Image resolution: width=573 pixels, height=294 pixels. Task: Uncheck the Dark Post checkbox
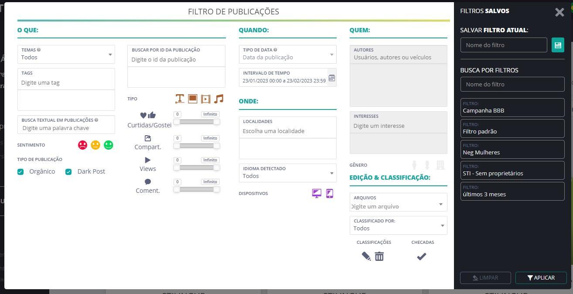click(x=68, y=172)
